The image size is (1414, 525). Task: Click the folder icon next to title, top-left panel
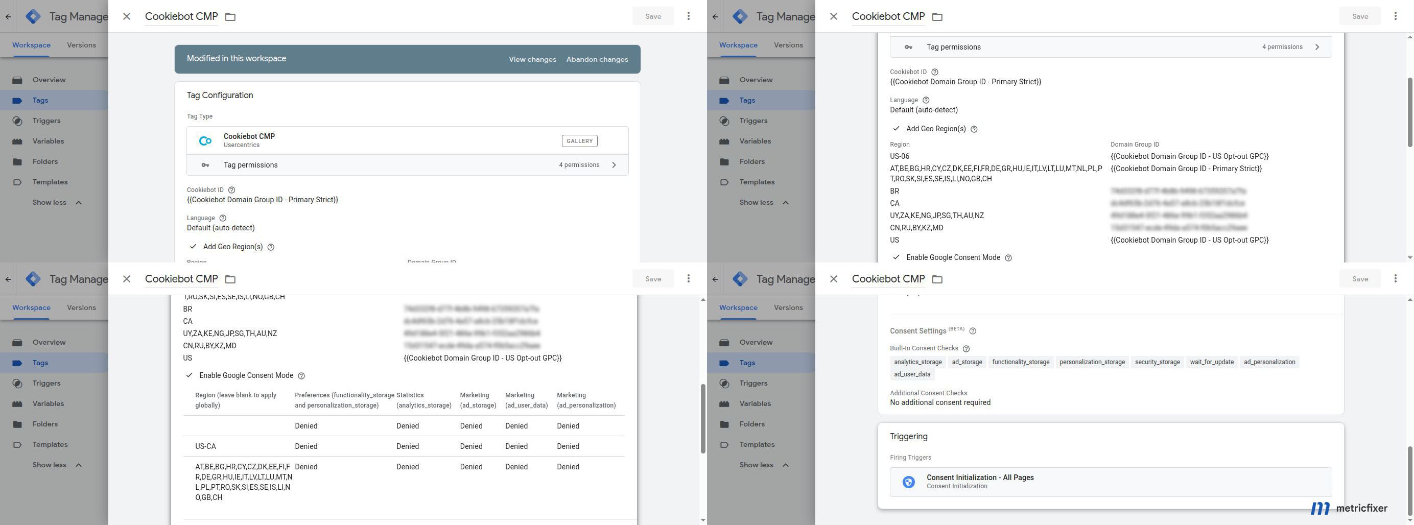[x=230, y=17]
